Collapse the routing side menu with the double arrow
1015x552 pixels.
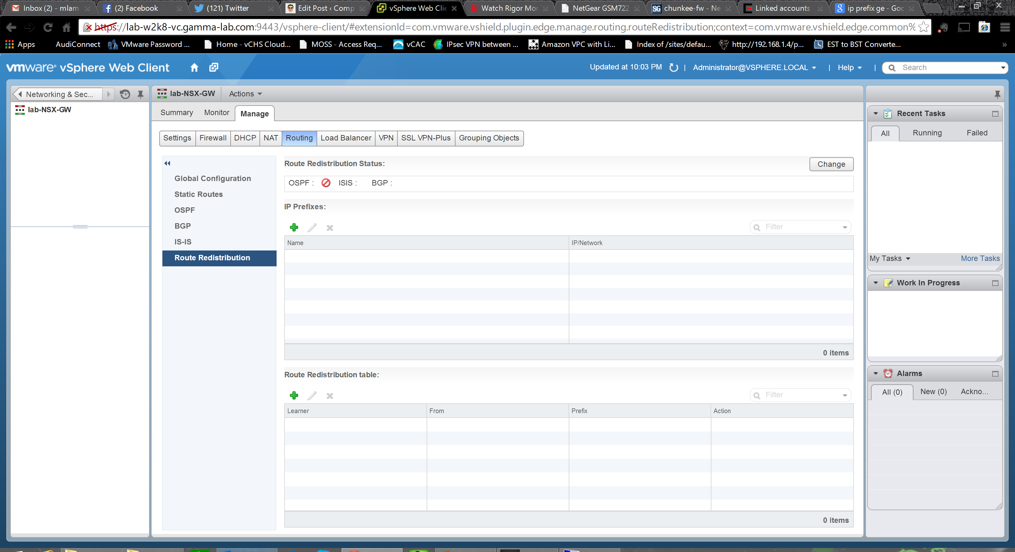click(x=167, y=163)
